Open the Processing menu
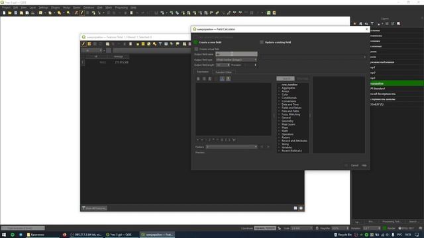This screenshot has height=238, width=424. (121, 7)
